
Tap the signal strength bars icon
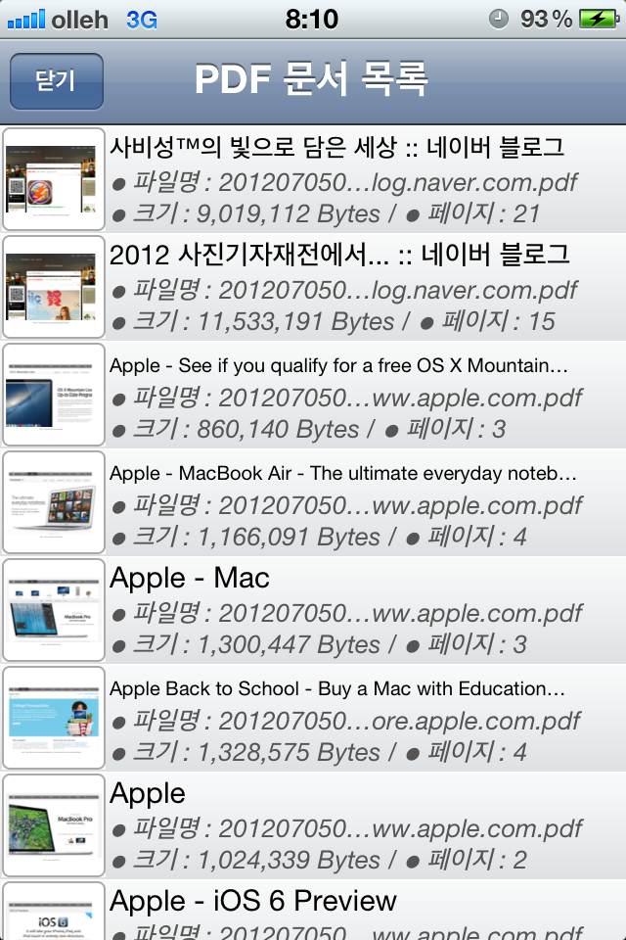(x=26, y=19)
